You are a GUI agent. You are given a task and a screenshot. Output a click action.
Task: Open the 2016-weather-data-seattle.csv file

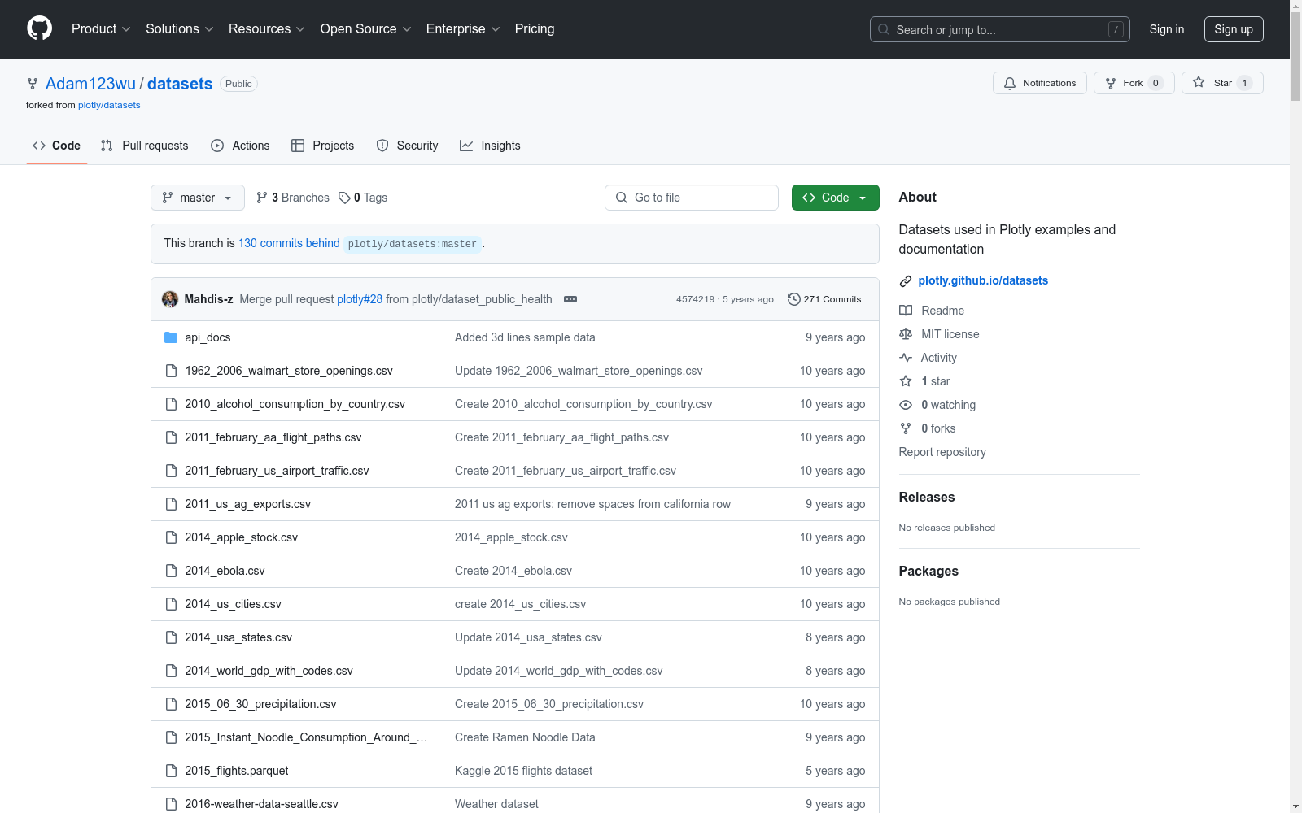point(261,804)
